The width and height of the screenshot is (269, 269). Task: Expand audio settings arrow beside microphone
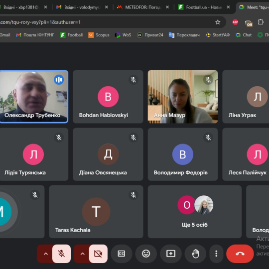pyautogui.click(x=45, y=254)
